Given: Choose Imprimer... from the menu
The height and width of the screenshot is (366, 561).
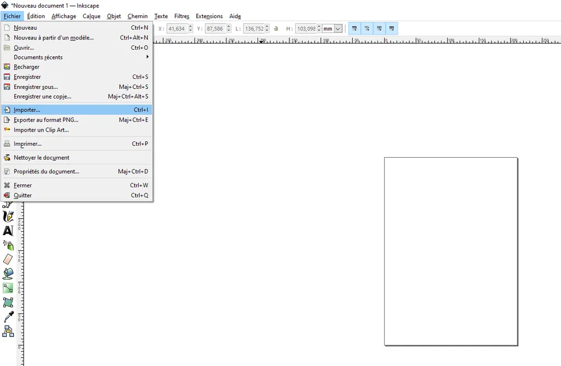Looking at the screenshot, I should 77,144.
